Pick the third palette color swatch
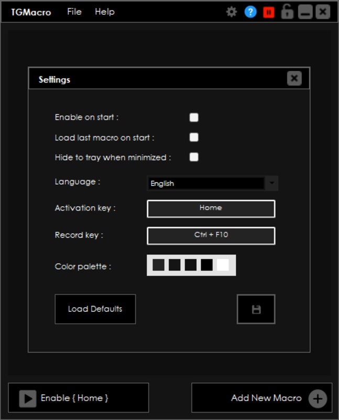Viewport: 339px width, 420px height. [191, 265]
